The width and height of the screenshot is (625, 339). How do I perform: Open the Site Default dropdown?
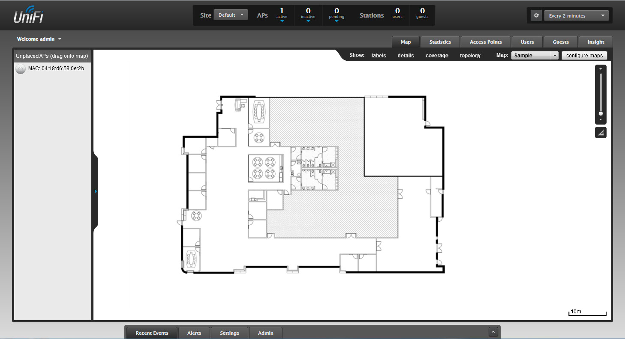point(231,15)
